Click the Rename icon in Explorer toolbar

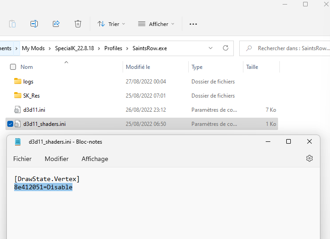pyautogui.click(x=34, y=24)
